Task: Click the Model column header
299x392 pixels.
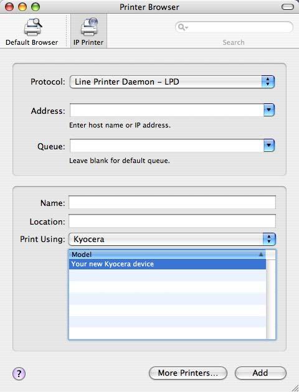Action: [x=168, y=254]
